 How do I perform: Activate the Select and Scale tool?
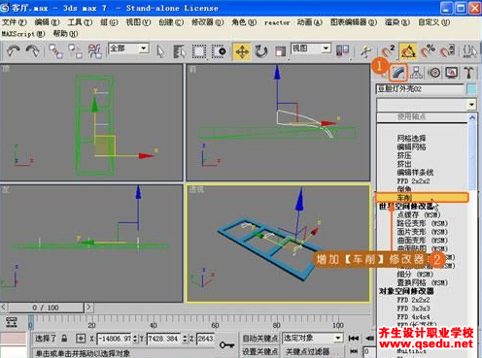(280, 51)
